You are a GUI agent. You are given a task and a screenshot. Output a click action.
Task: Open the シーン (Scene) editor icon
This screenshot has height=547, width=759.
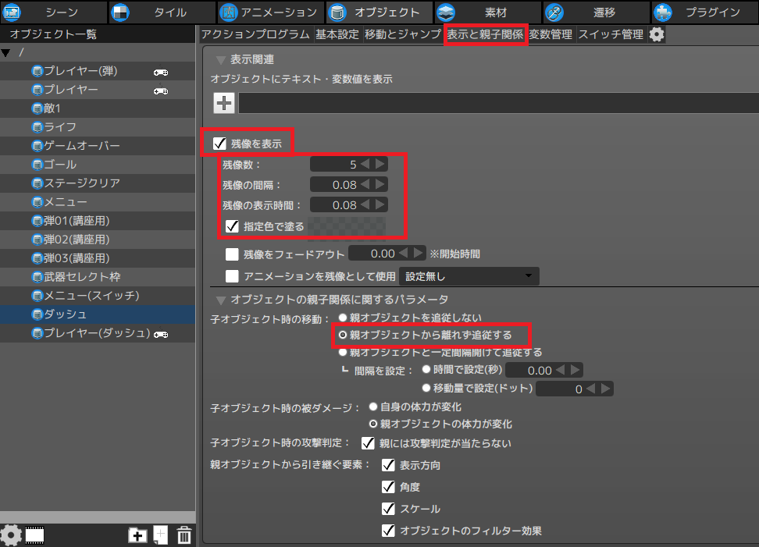[11, 12]
